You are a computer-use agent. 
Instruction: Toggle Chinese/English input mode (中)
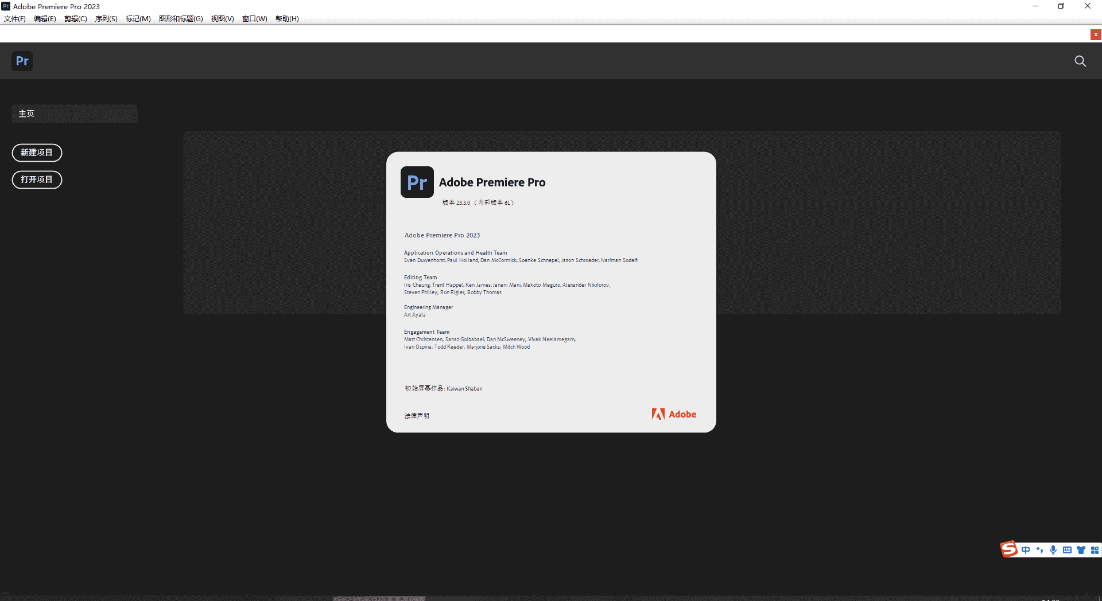(1026, 550)
